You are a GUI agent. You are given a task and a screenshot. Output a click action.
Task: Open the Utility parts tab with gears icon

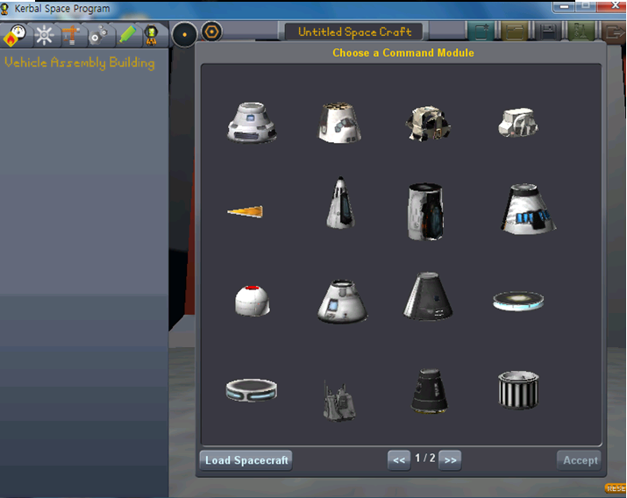(x=98, y=35)
